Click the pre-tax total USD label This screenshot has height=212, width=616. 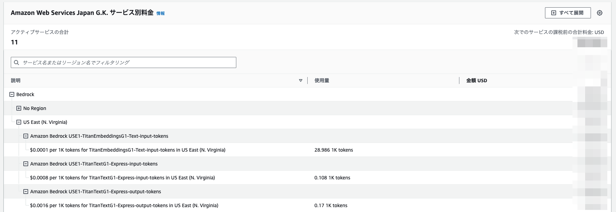coord(559,32)
